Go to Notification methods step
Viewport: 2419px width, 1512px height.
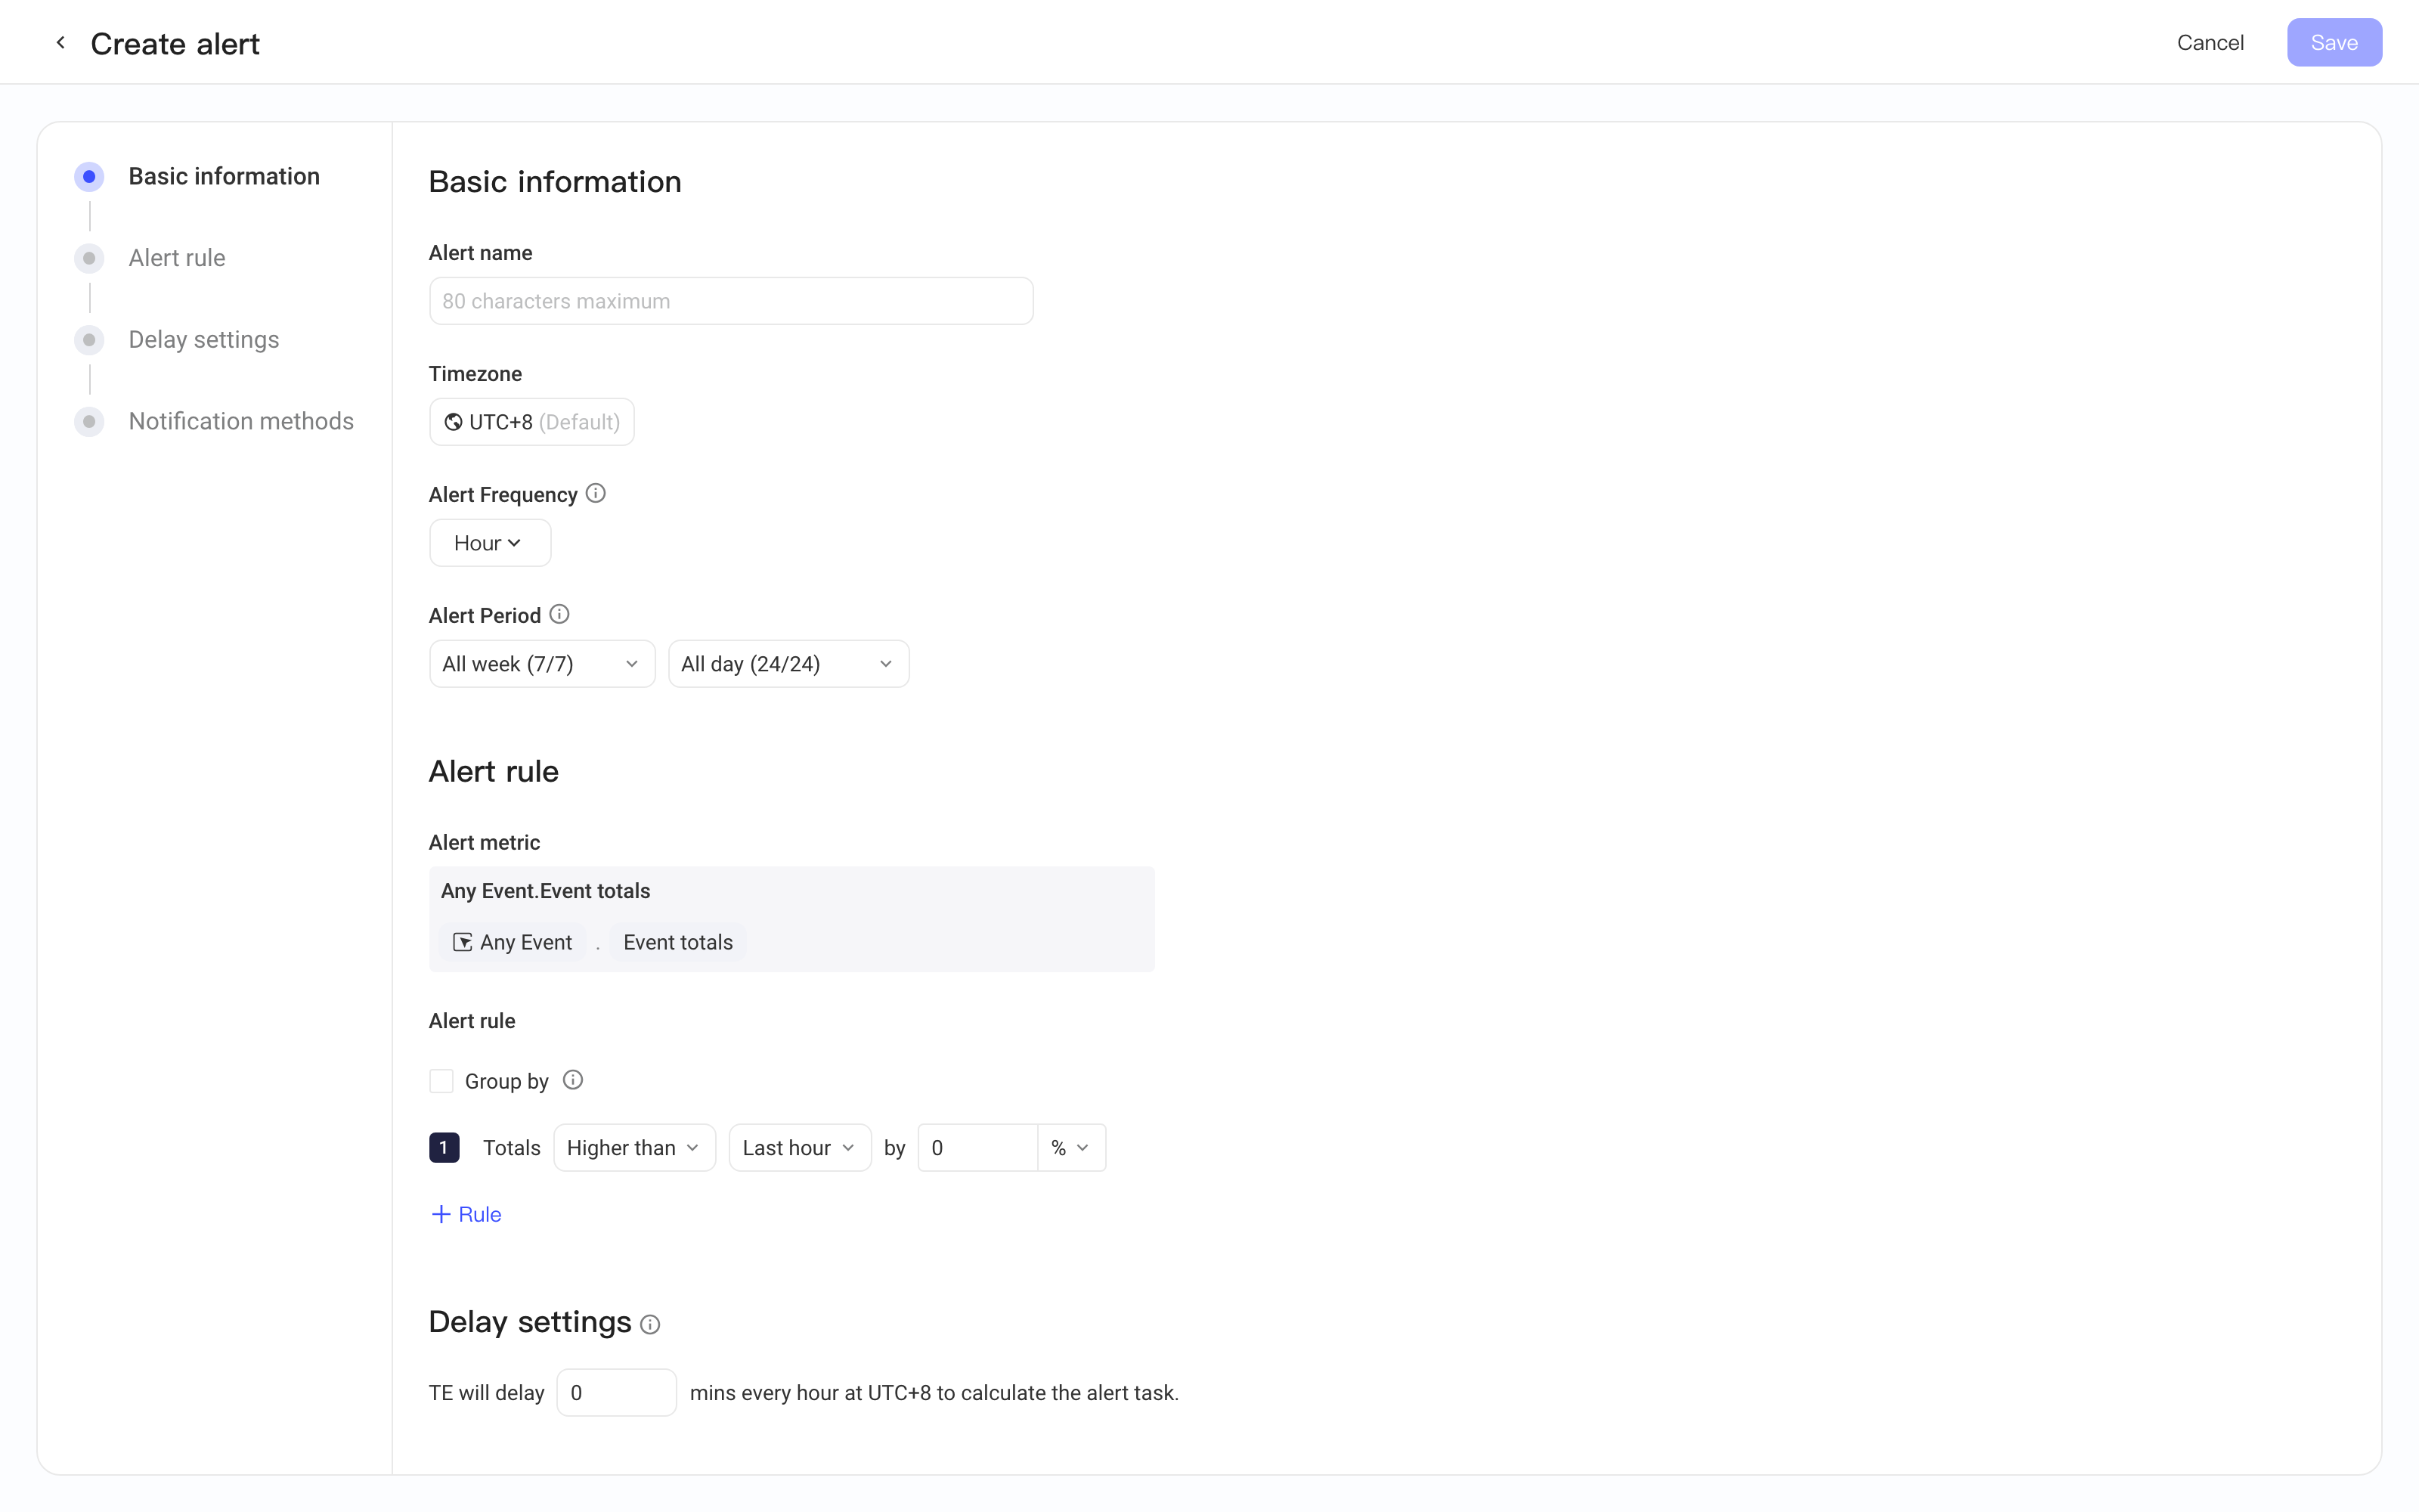[x=241, y=421]
